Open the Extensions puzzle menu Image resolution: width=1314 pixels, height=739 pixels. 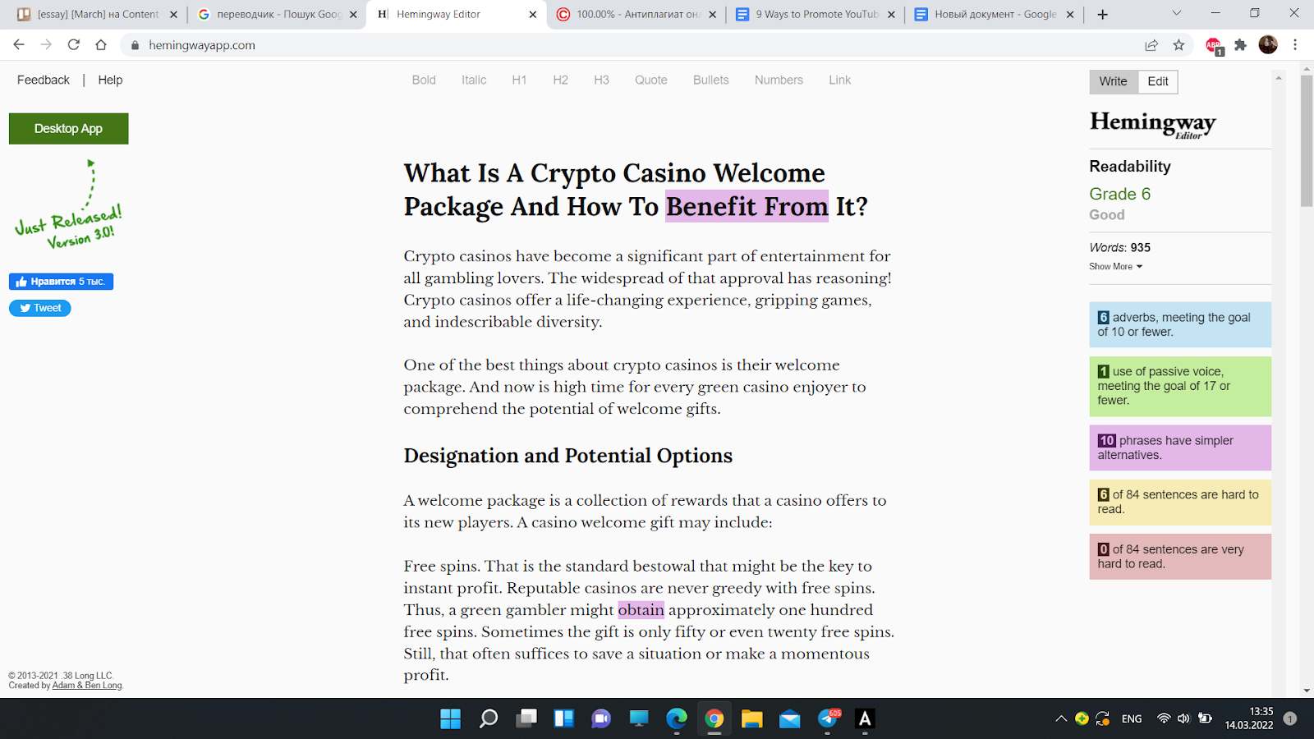coord(1240,45)
